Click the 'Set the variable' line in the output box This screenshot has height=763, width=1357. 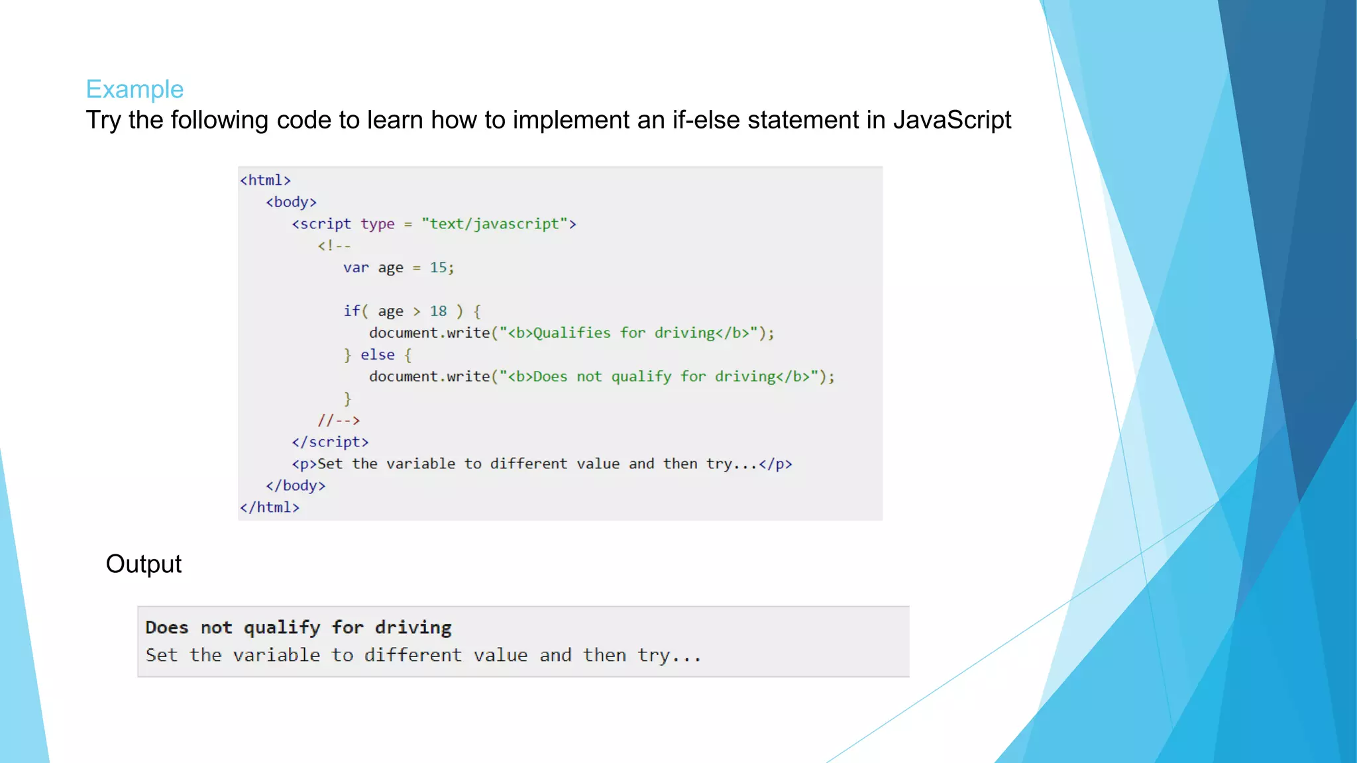click(423, 656)
